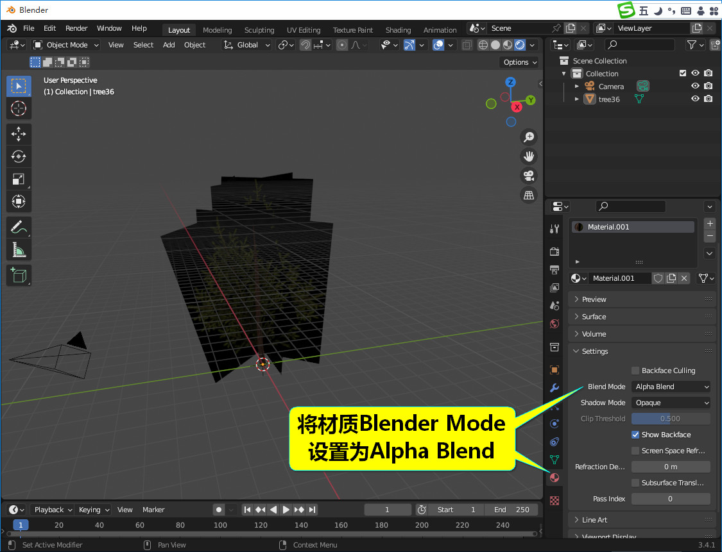The width and height of the screenshot is (722, 552).
Task: Click the End frame field
Action: coord(511,510)
